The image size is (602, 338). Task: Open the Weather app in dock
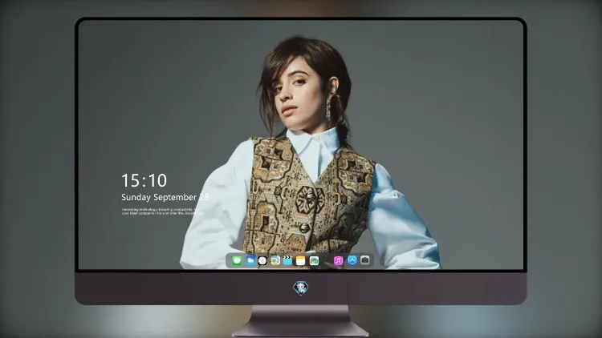[x=250, y=261]
